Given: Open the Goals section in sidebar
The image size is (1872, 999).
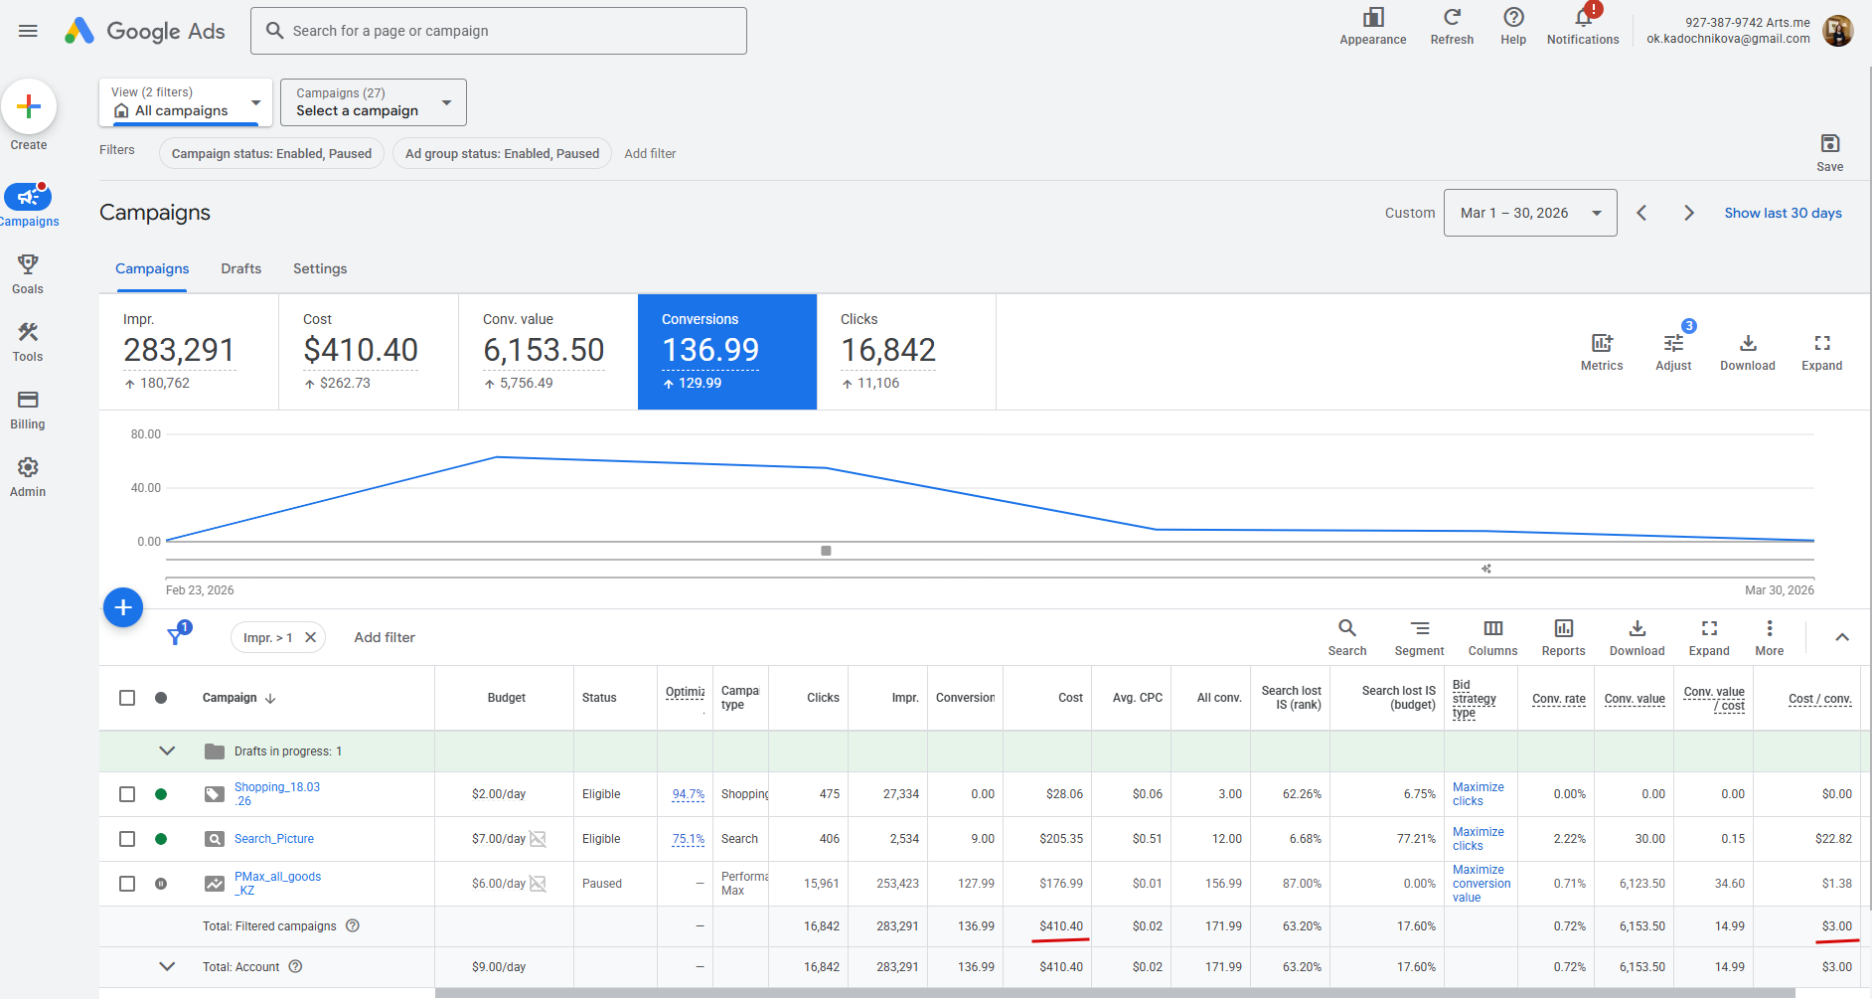Looking at the screenshot, I should 28,273.
